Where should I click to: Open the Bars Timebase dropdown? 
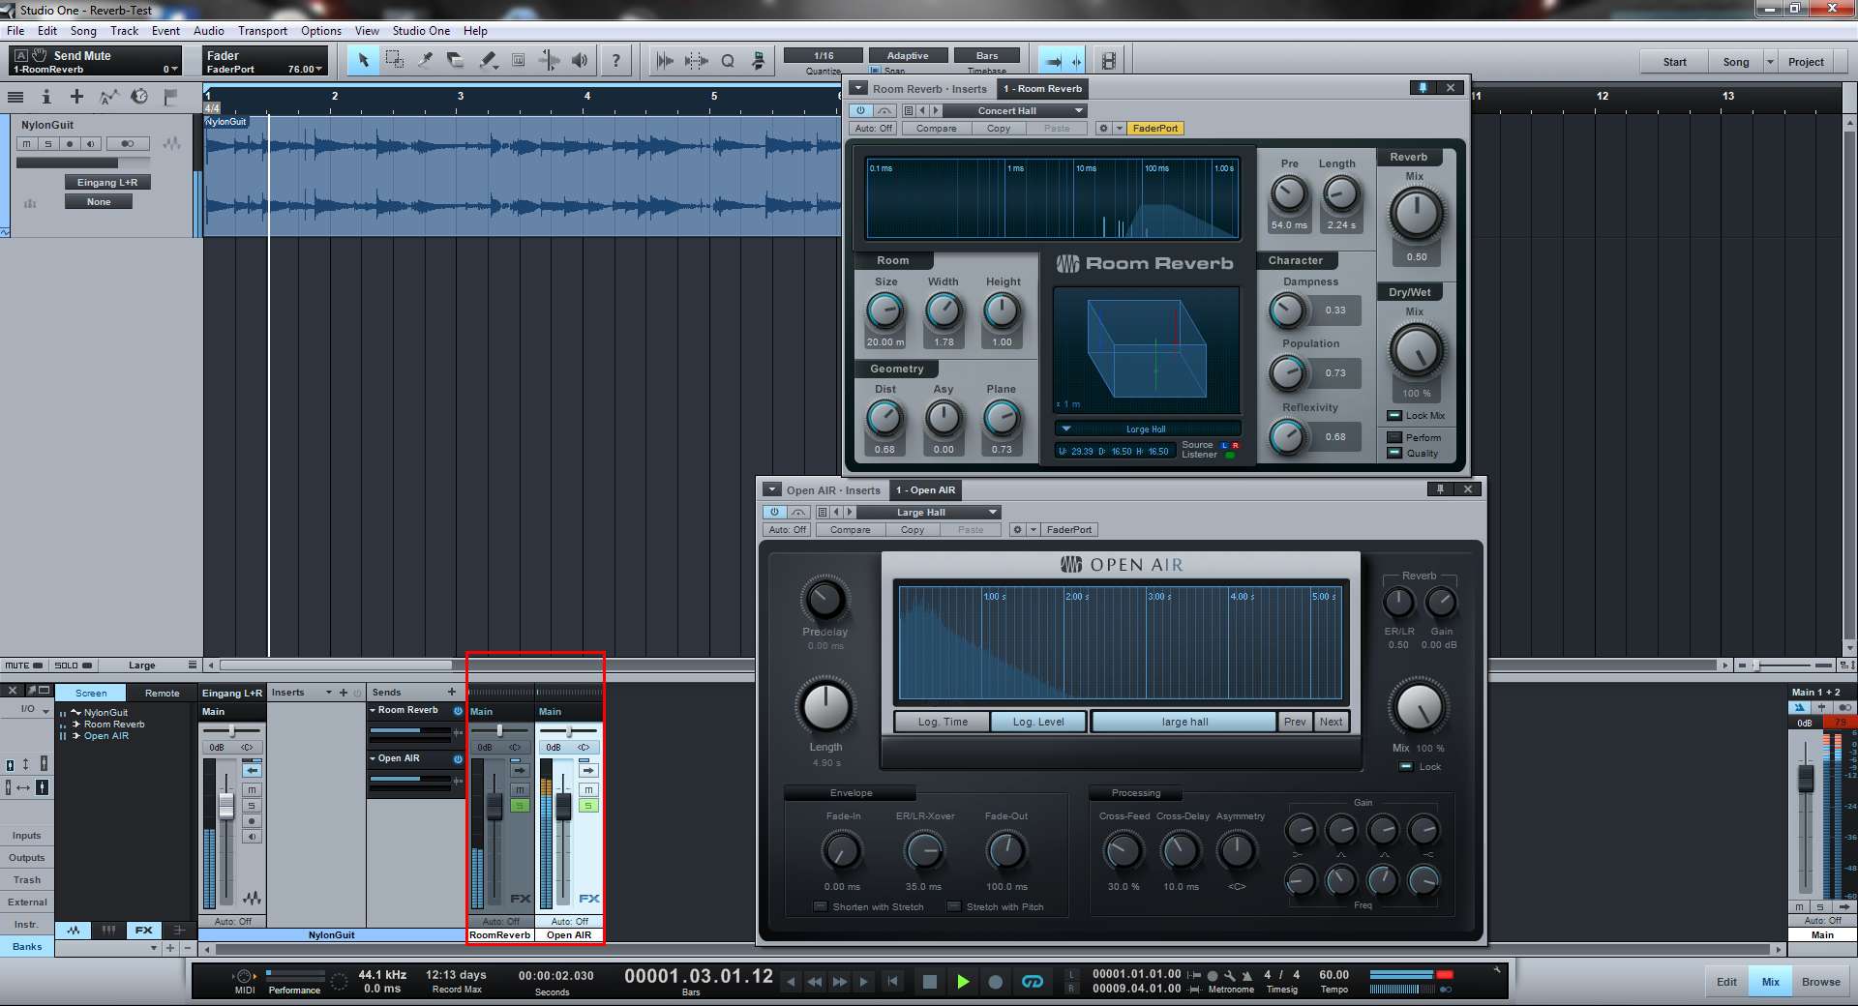coord(987,55)
